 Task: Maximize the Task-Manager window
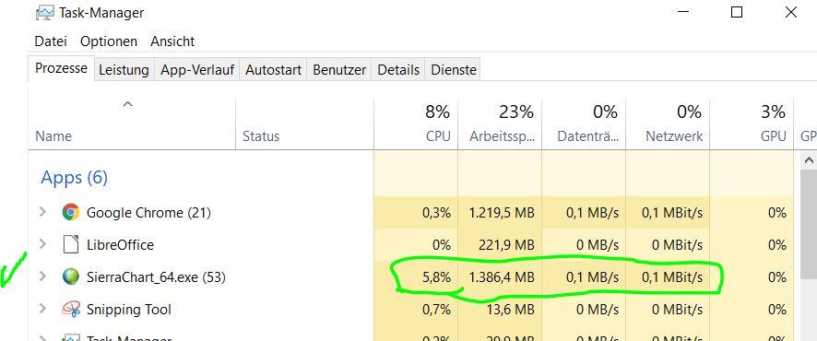point(736,12)
